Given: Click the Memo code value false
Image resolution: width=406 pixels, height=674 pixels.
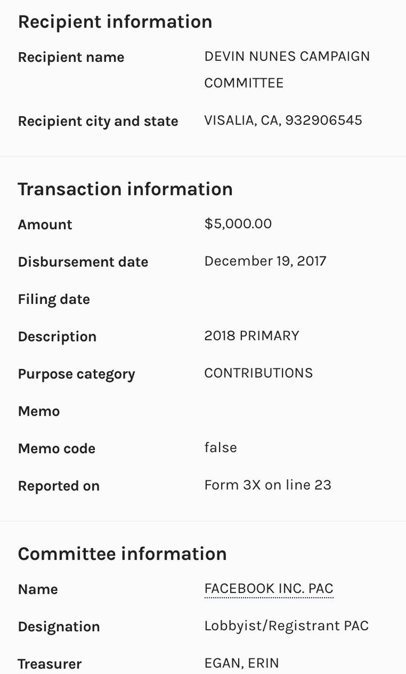Looking at the screenshot, I should click(x=221, y=448).
